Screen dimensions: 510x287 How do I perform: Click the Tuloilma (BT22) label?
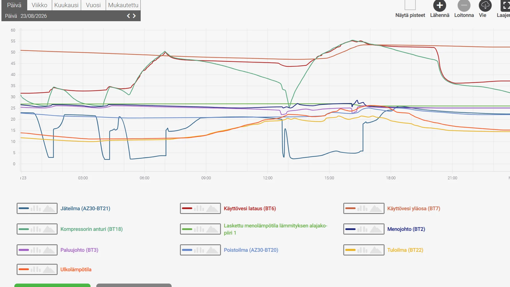point(405,250)
